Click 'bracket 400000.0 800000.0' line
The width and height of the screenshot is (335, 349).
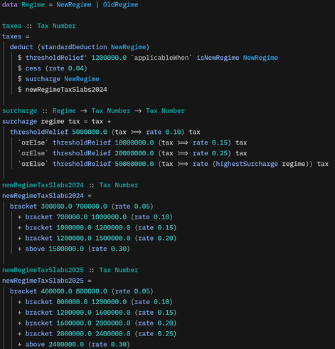click(x=82, y=291)
